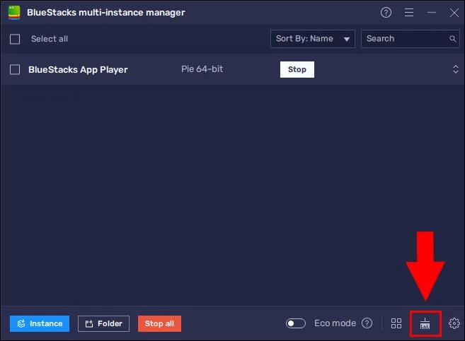Viewport: 465px width, 341px height.
Task: Tick the BlueStacks App Player checkbox
Action: tap(15, 70)
